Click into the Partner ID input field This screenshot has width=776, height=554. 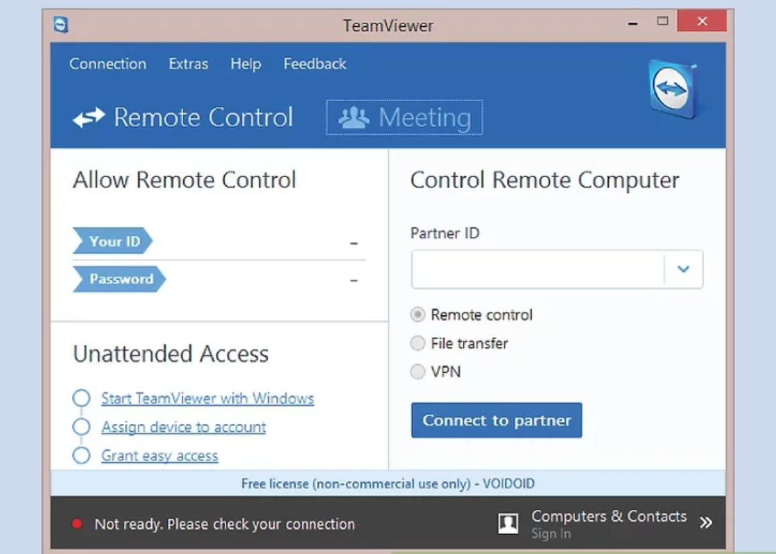(x=538, y=269)
